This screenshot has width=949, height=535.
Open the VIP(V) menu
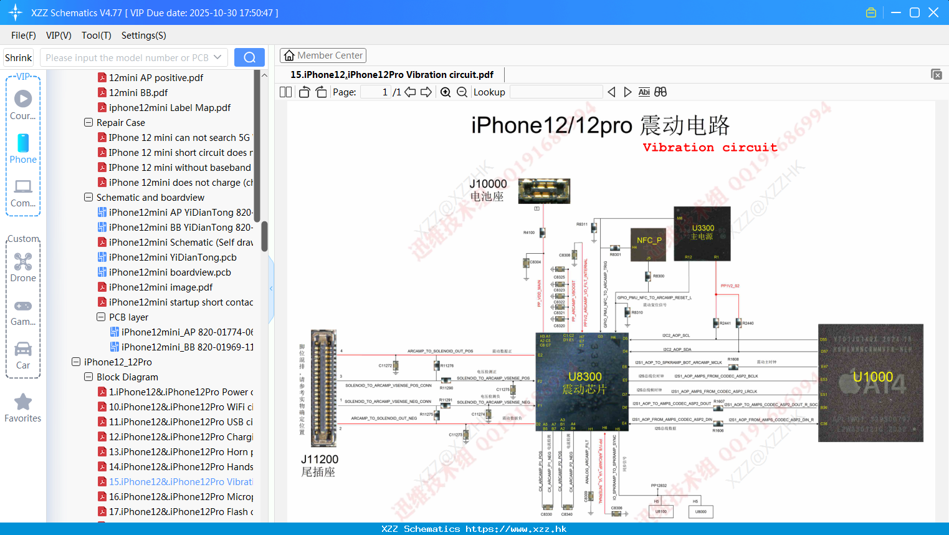coord(59,36)
